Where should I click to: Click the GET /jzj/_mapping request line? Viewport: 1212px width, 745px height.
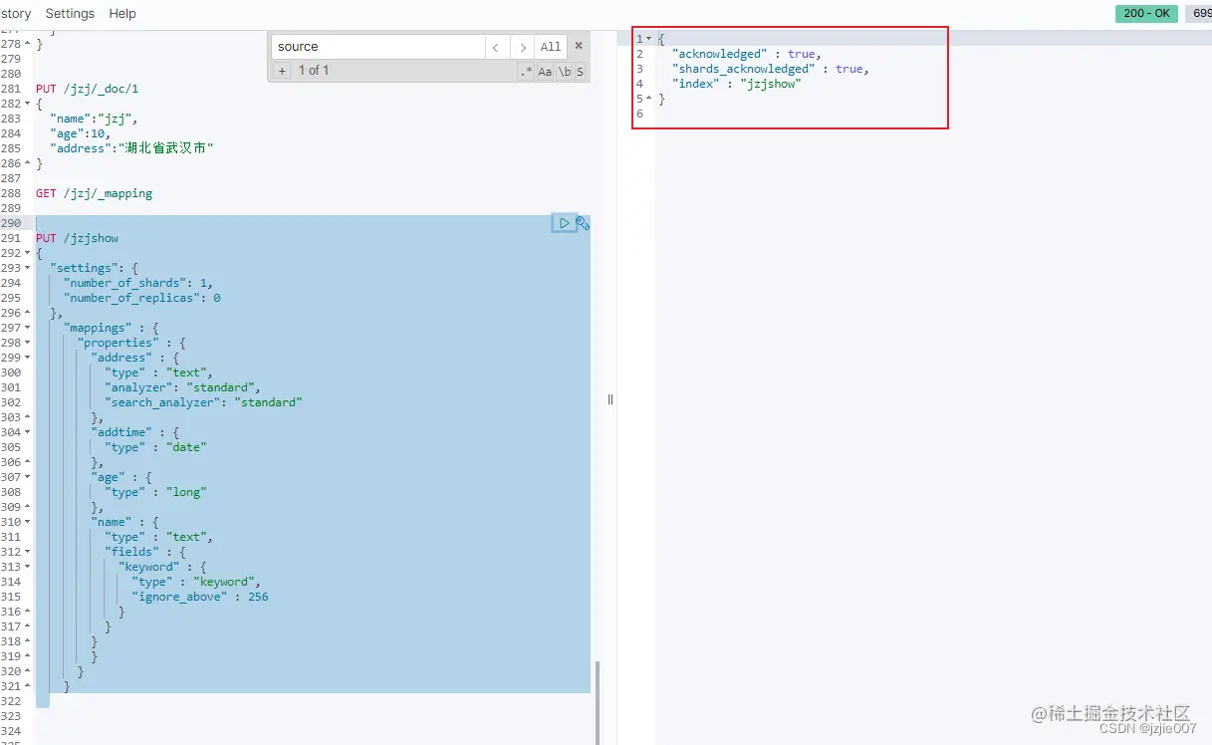(x=94, y=193)
